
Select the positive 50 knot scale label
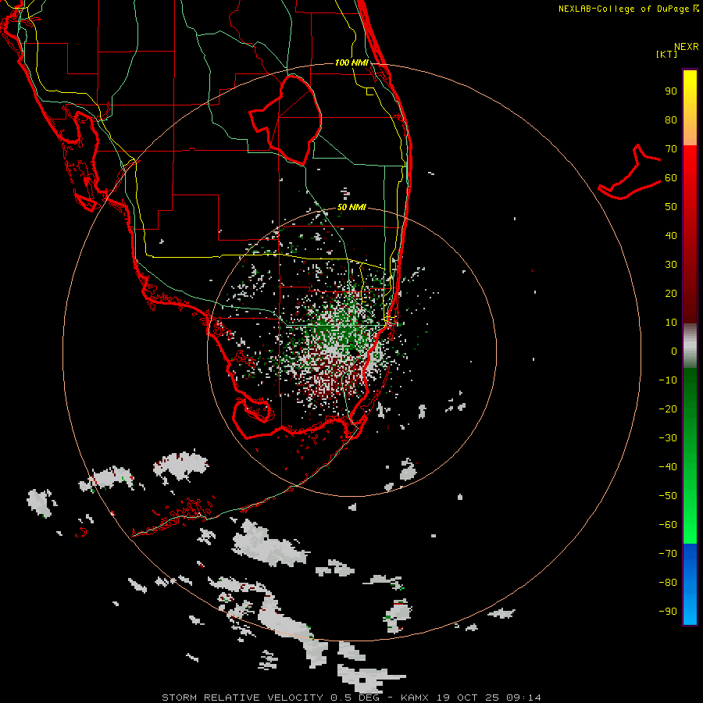671,207
